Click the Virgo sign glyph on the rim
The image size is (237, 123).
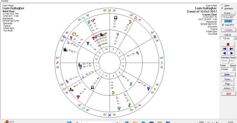click(110, 11)
